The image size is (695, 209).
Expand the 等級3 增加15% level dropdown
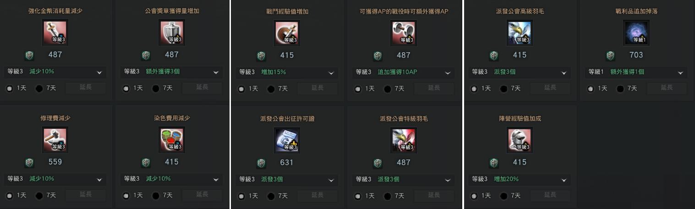pos(287,72)
